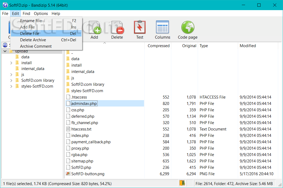Click the install folder icon in file list
283x188 pixels.
tap(68, 65)
